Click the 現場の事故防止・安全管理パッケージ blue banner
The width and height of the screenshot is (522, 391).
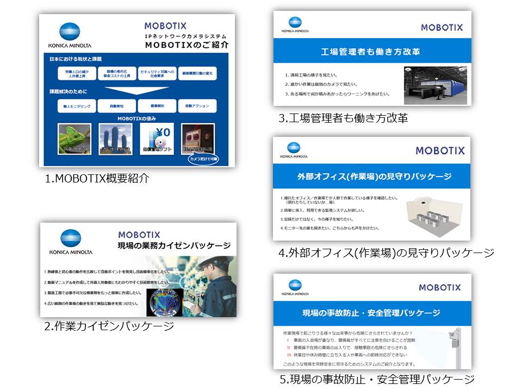coord(372,313)
